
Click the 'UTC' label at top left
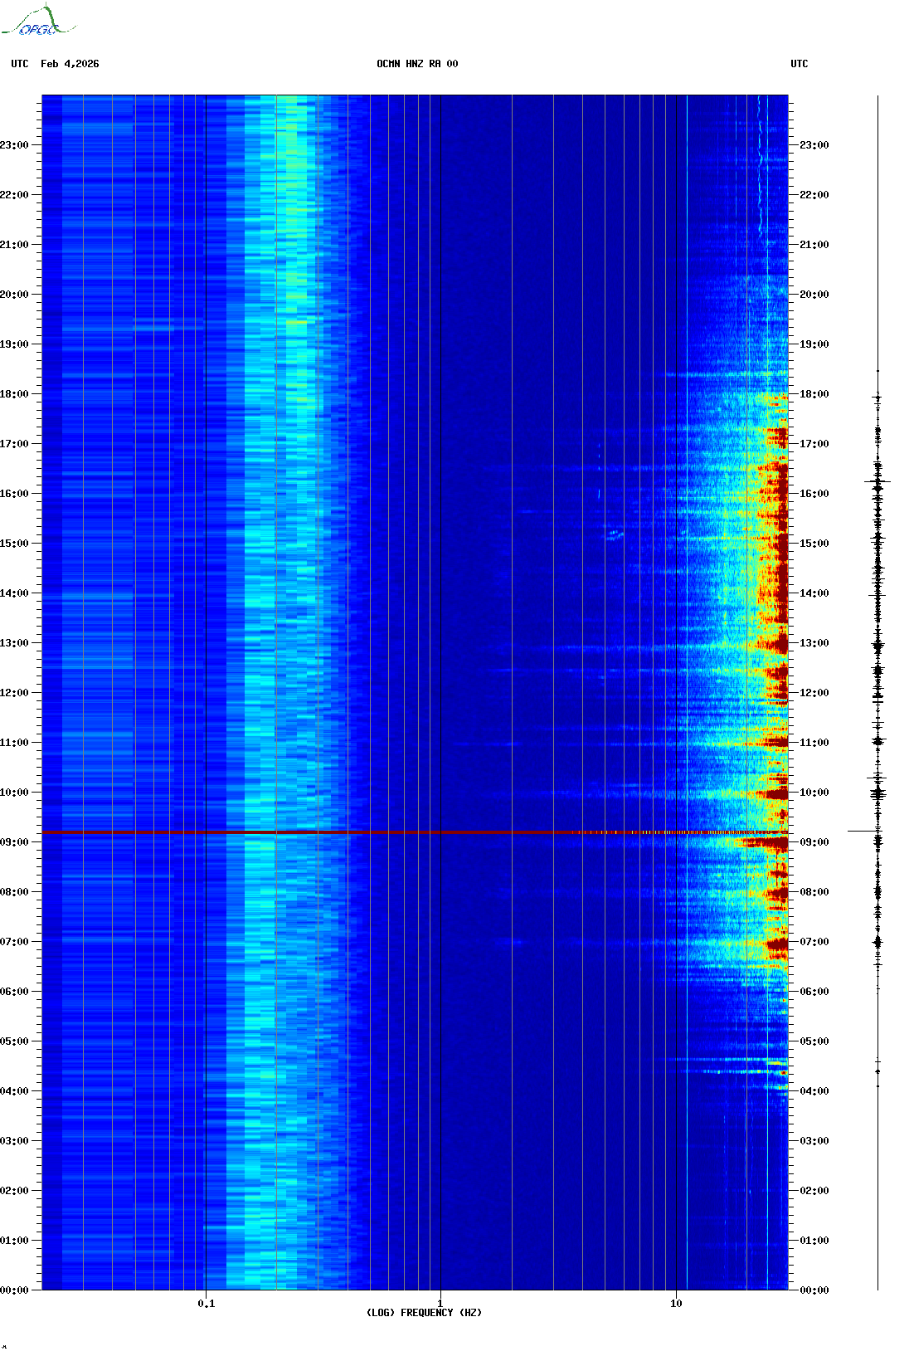pos(20,64)
